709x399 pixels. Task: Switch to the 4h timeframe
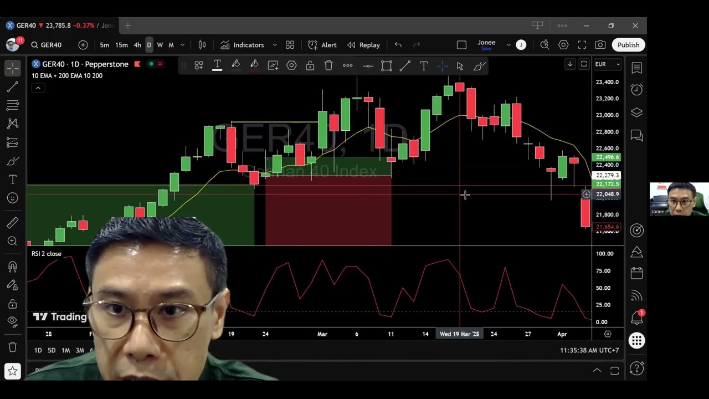tap(137, 45)
